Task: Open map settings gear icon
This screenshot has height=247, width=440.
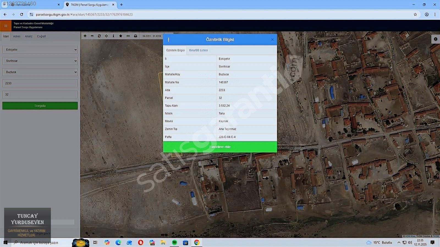Action: coord(436,39)
